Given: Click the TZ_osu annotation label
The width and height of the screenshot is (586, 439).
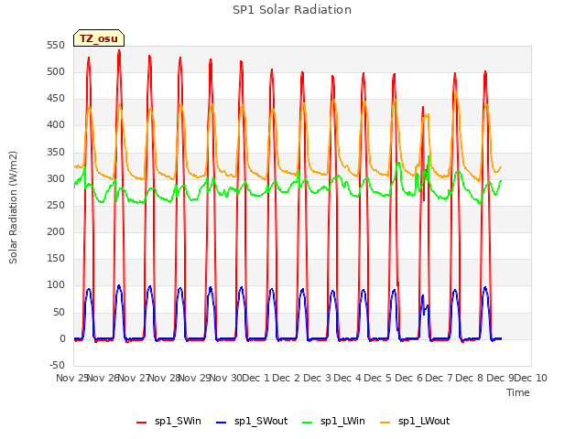Looking at the screenshot, I should [x=99, y=38].
